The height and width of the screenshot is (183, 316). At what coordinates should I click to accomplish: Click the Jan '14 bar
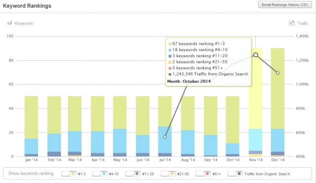pyautogui.click(x=31, y=126)
